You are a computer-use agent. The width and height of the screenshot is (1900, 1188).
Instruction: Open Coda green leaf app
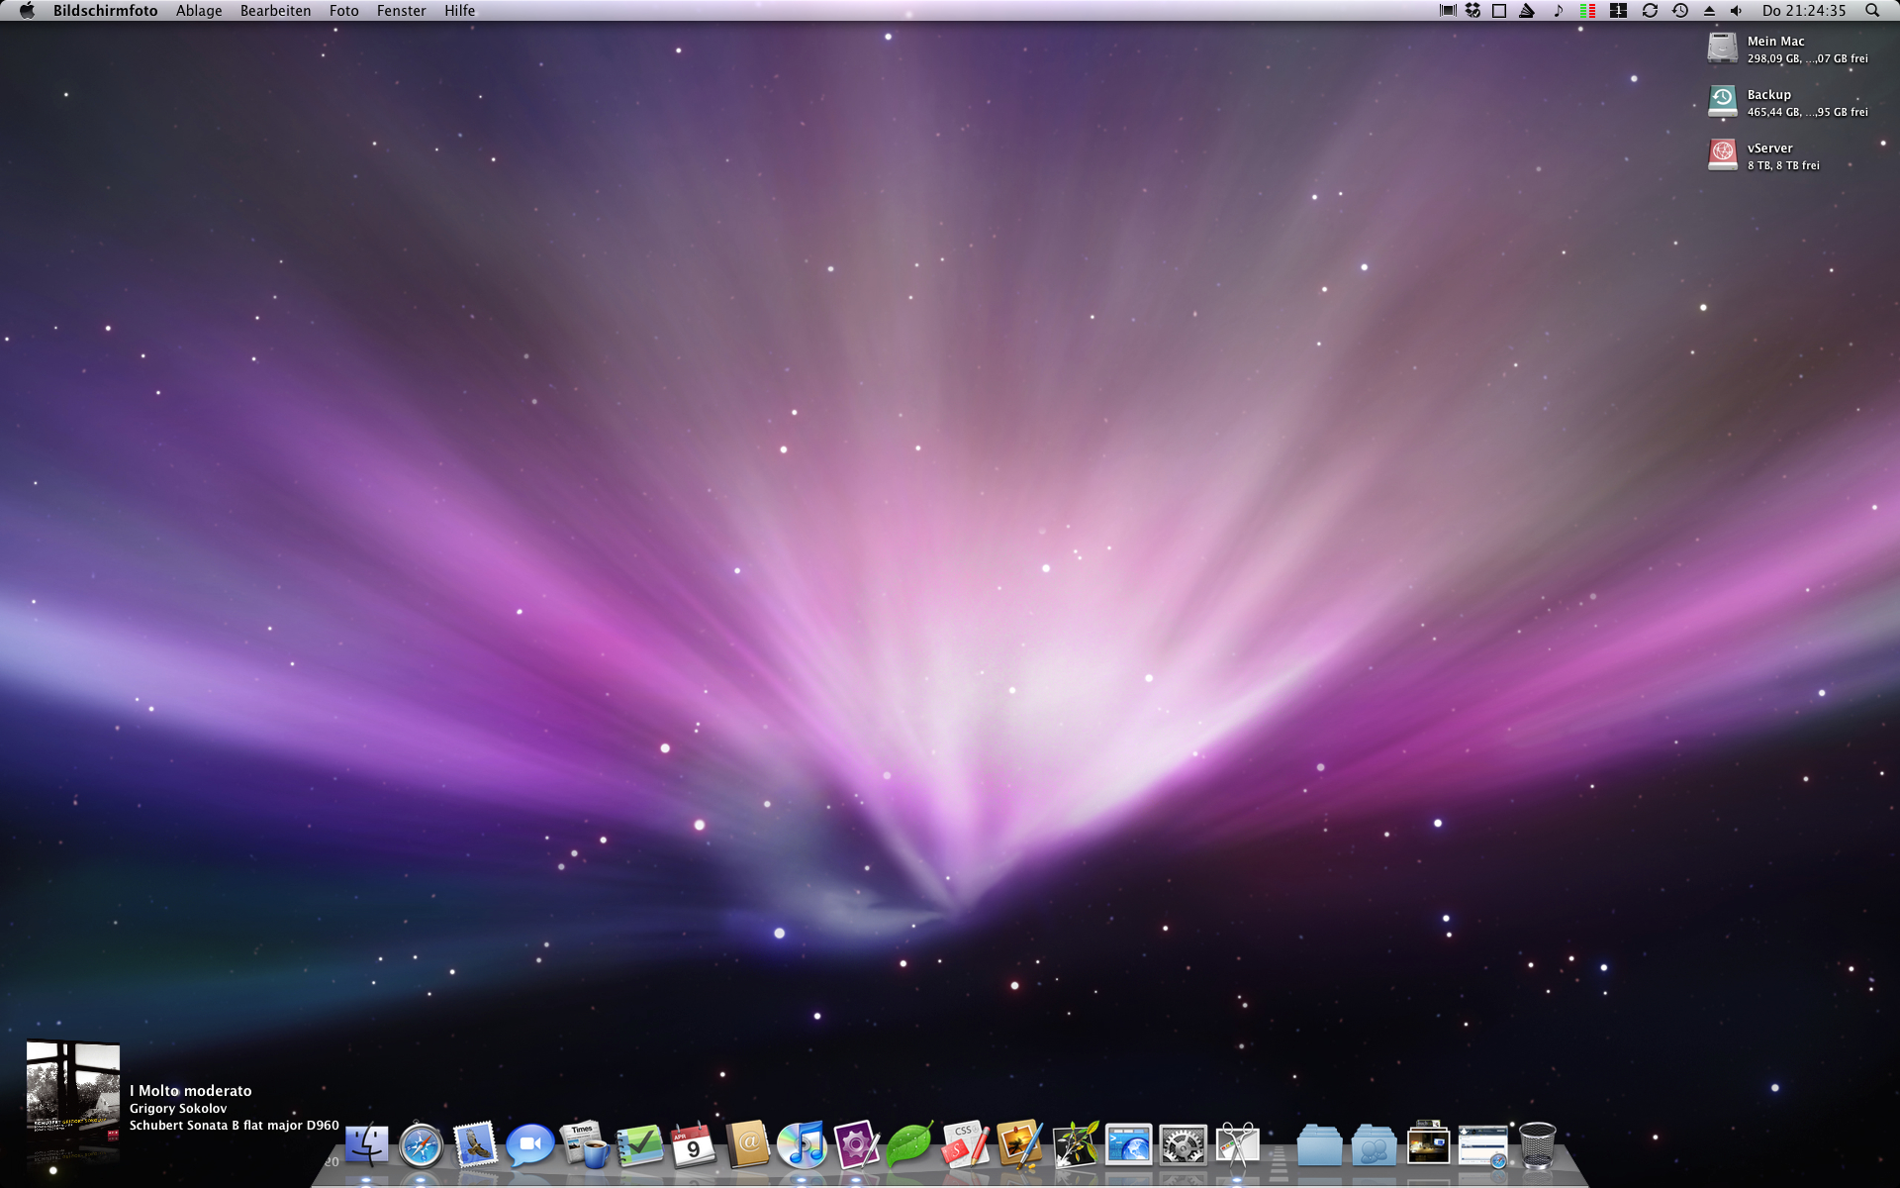pos(908,1145)
